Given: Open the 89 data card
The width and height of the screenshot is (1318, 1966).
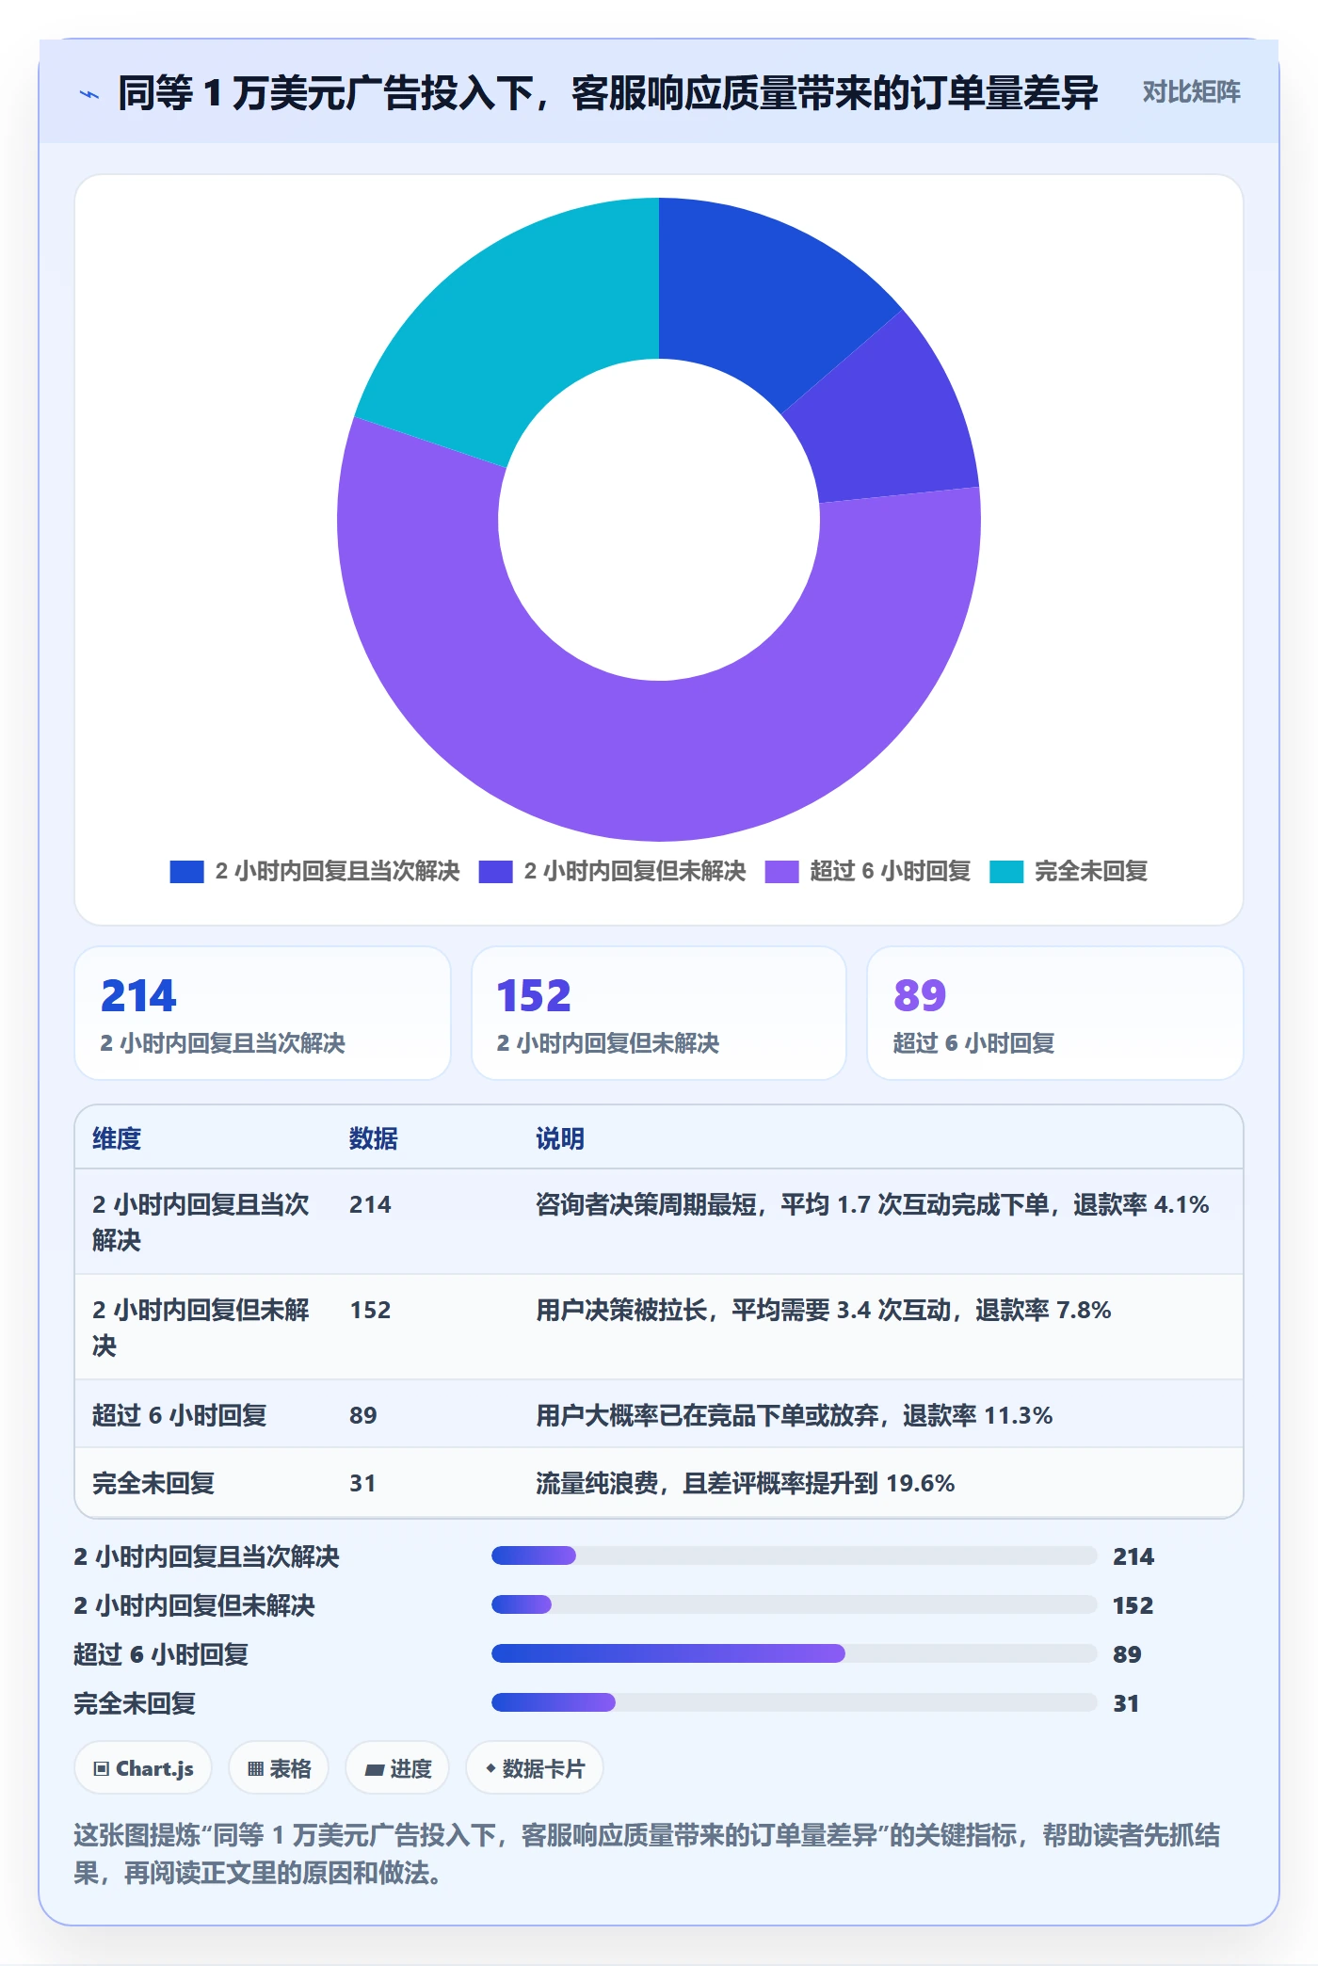Looking at the screenshot, I should pos(1054,1013).
